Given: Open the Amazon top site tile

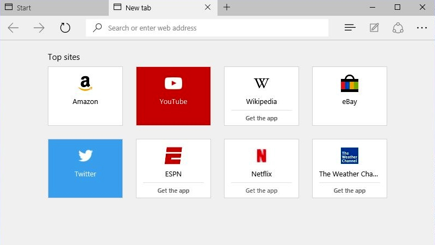Looking at the screenshot, I should (x=85, y=96).
